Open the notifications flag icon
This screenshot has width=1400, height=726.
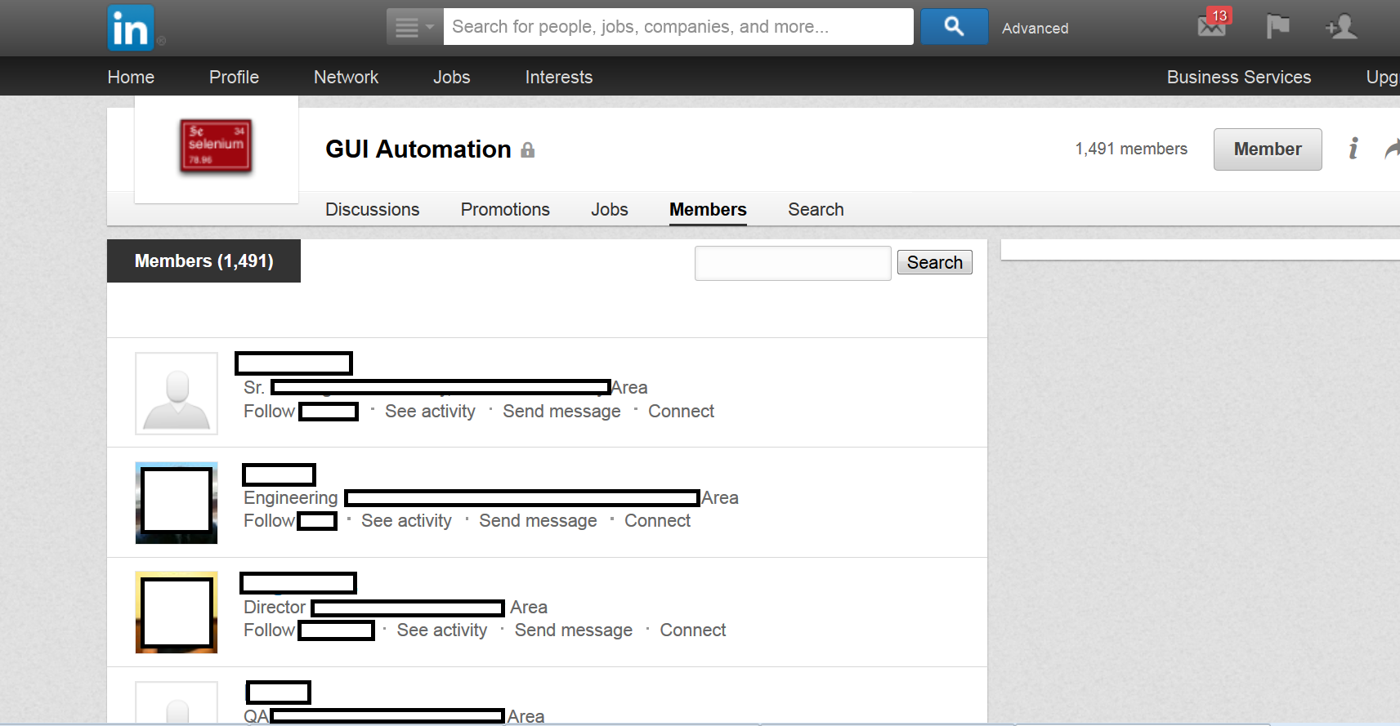(x=1277, y=26)
